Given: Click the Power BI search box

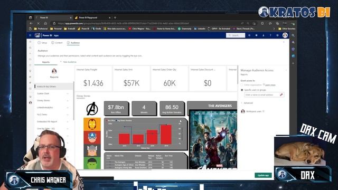Looking at the screenshot, I should 236,35.
